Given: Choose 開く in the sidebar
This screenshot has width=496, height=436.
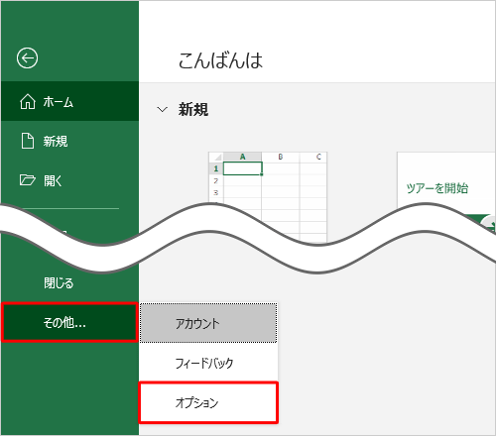Looking at the screenshot, I should click(69, 180).
